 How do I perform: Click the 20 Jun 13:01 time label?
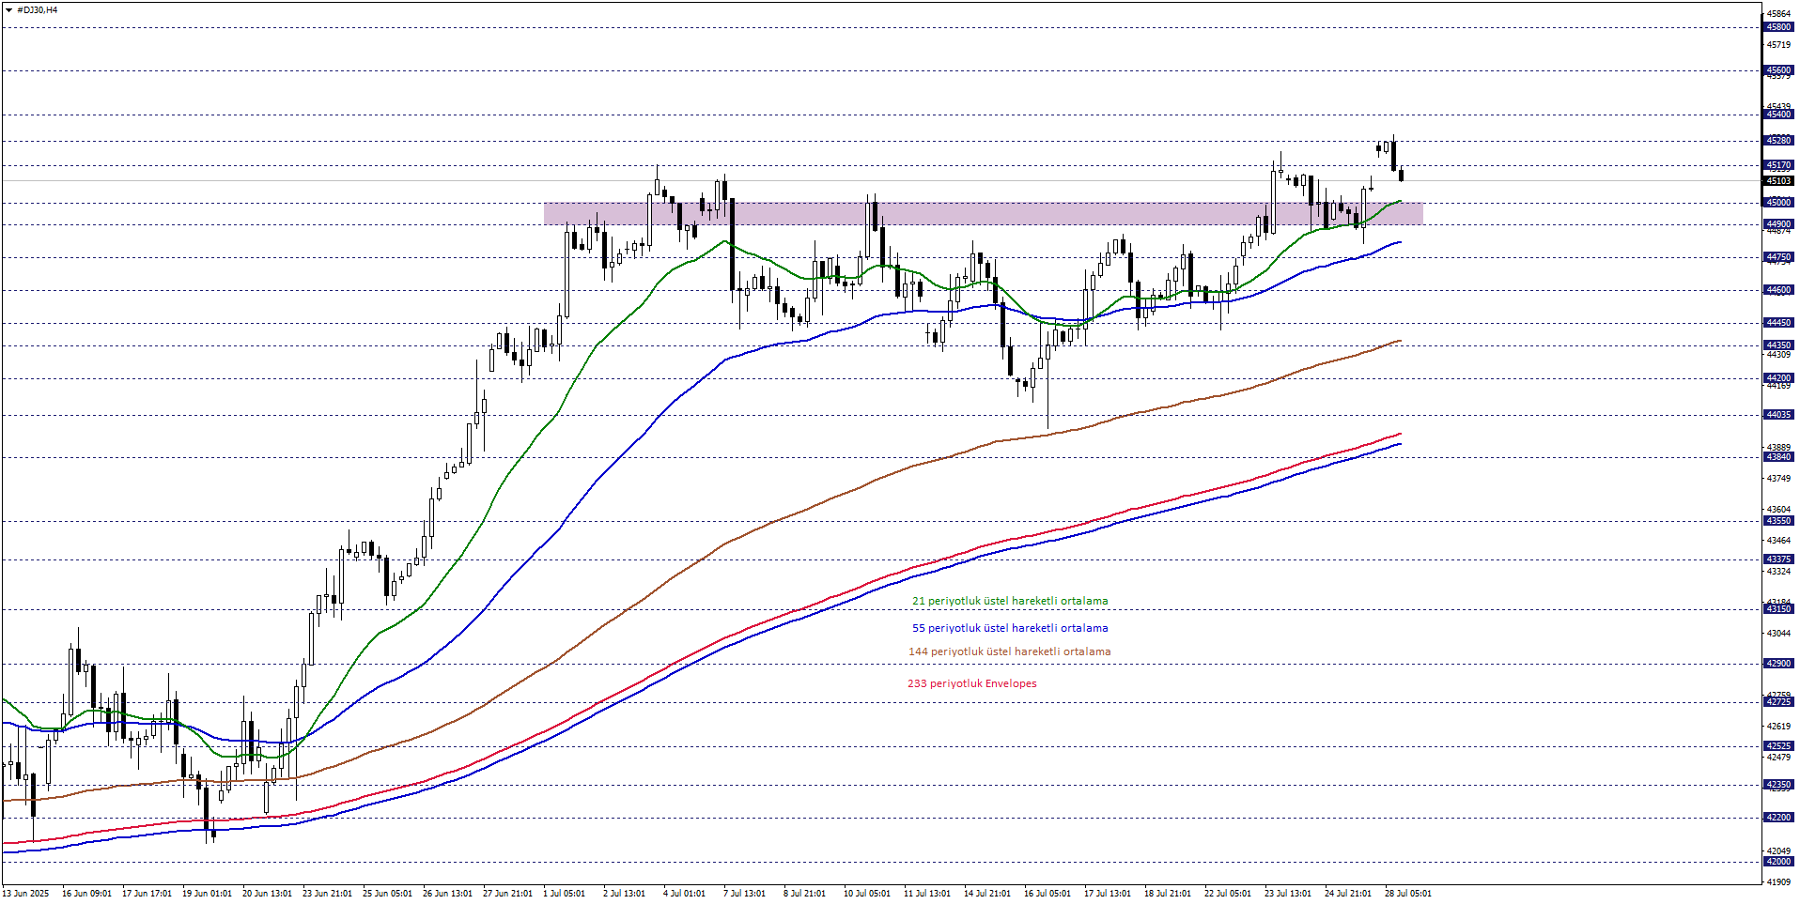267,894
